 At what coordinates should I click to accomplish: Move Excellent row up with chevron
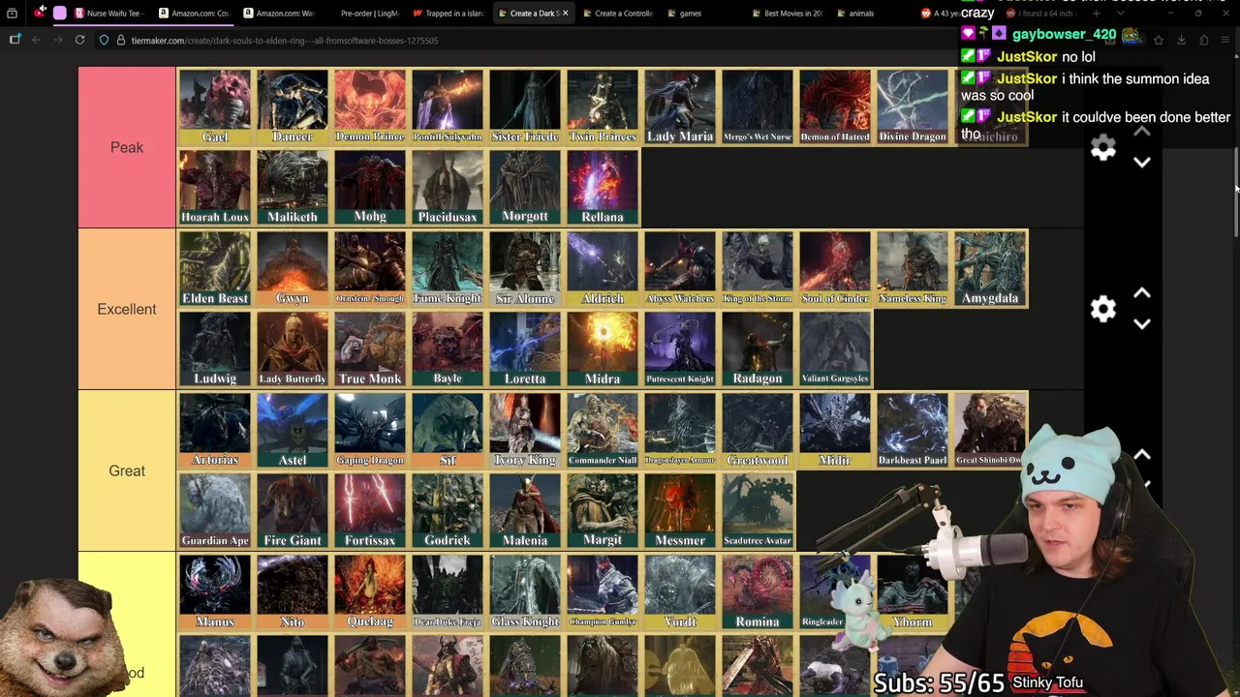tap(1142, 293)
